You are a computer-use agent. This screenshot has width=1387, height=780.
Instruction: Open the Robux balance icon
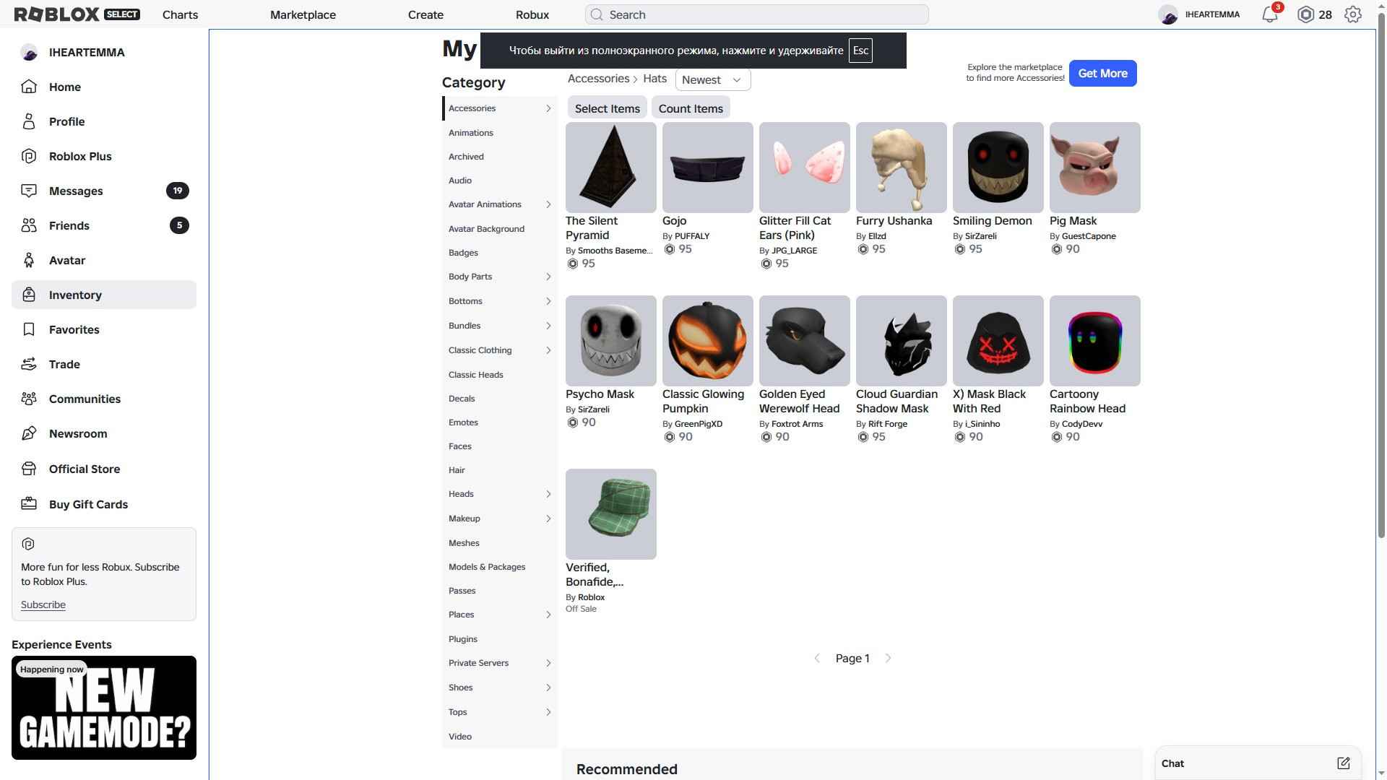click(x=1305, y=14)
